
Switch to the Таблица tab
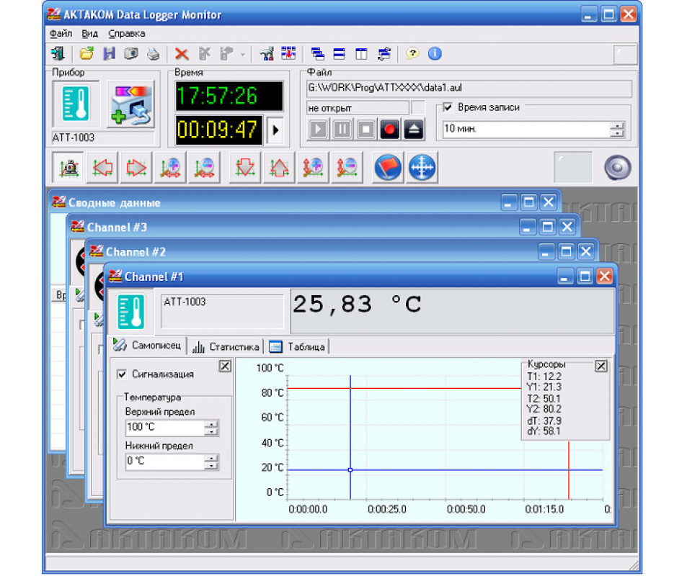[297, 346]
